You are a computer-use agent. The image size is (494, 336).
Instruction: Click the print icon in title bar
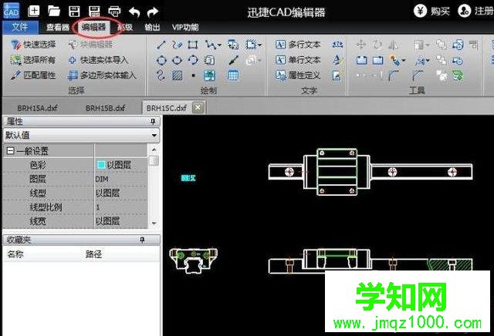114,12
